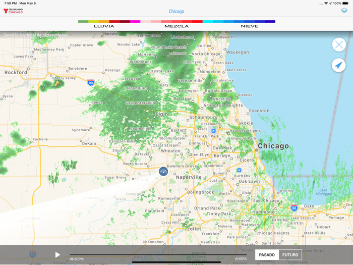Click the Hammond map label

click(263, 212)
